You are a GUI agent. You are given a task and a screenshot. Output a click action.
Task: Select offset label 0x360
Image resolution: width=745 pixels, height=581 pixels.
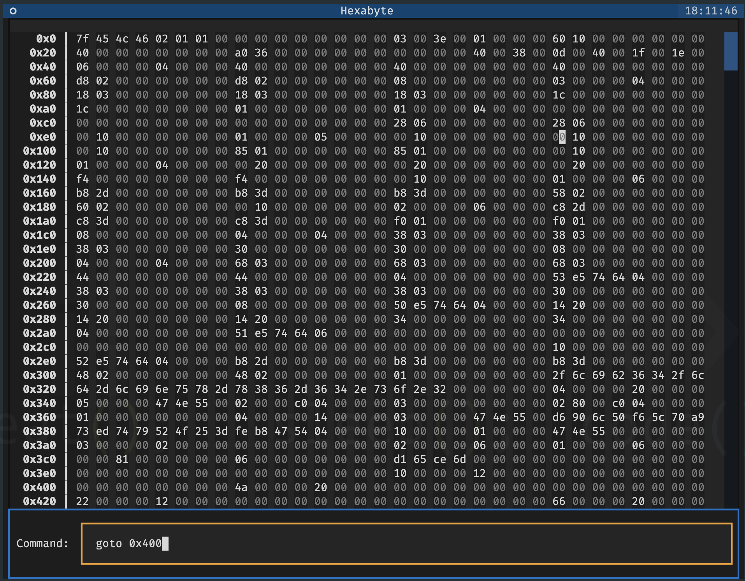(40, 417)
